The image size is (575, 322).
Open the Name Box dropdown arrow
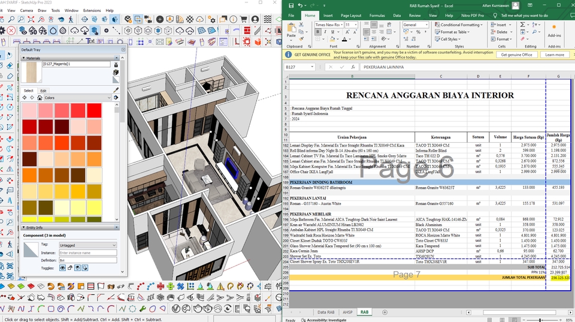click(x=312, y=67)
